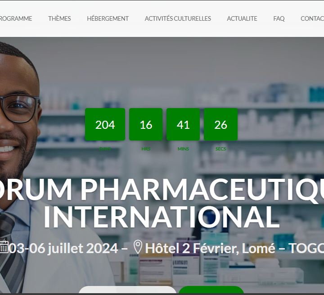324x295 pixels.
Task: Click the calendar icon beside the event date
Action: click(4, 247)
